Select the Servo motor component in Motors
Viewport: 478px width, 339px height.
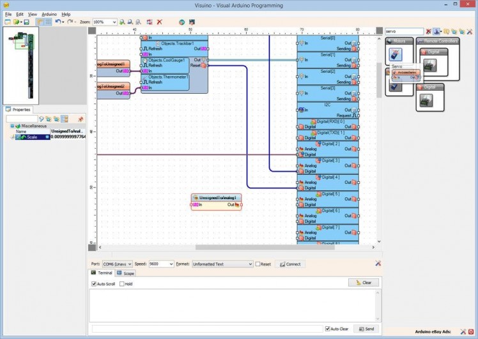pyautogui.click(x=396, y=55)
